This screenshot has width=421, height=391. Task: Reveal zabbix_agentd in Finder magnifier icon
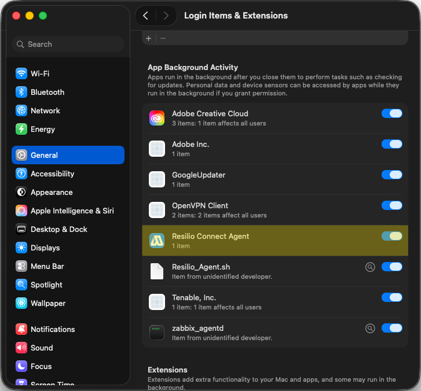[370, 328]
